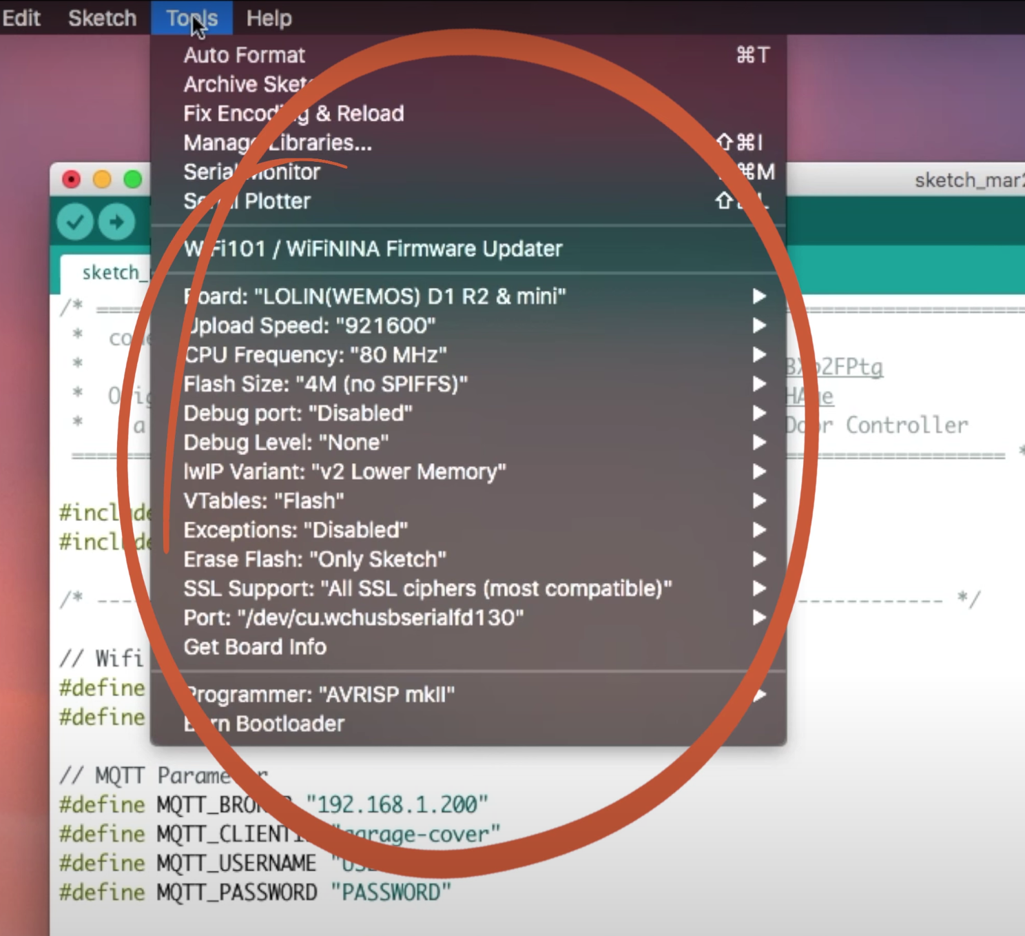Image resolution: width=1025 pixels, height=936 pixels.
Task: Expand the CPU Frequency submenu arrow
Action: [x=759, y=355]
